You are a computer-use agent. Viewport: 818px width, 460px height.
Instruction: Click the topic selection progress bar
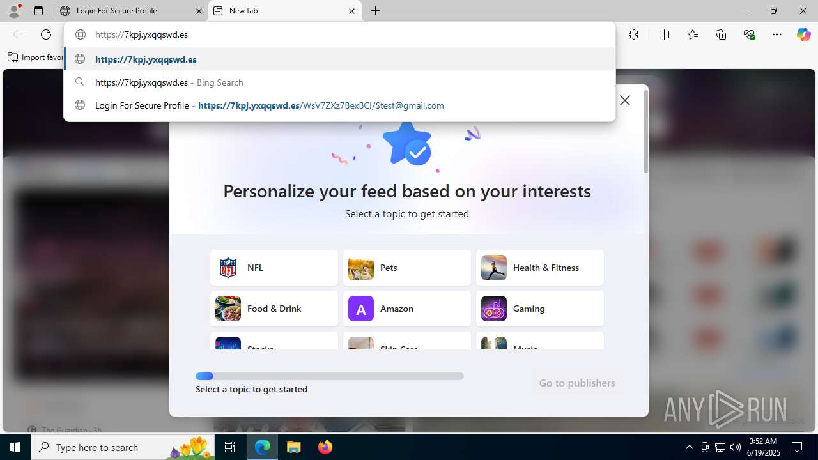tap(330, 376)
